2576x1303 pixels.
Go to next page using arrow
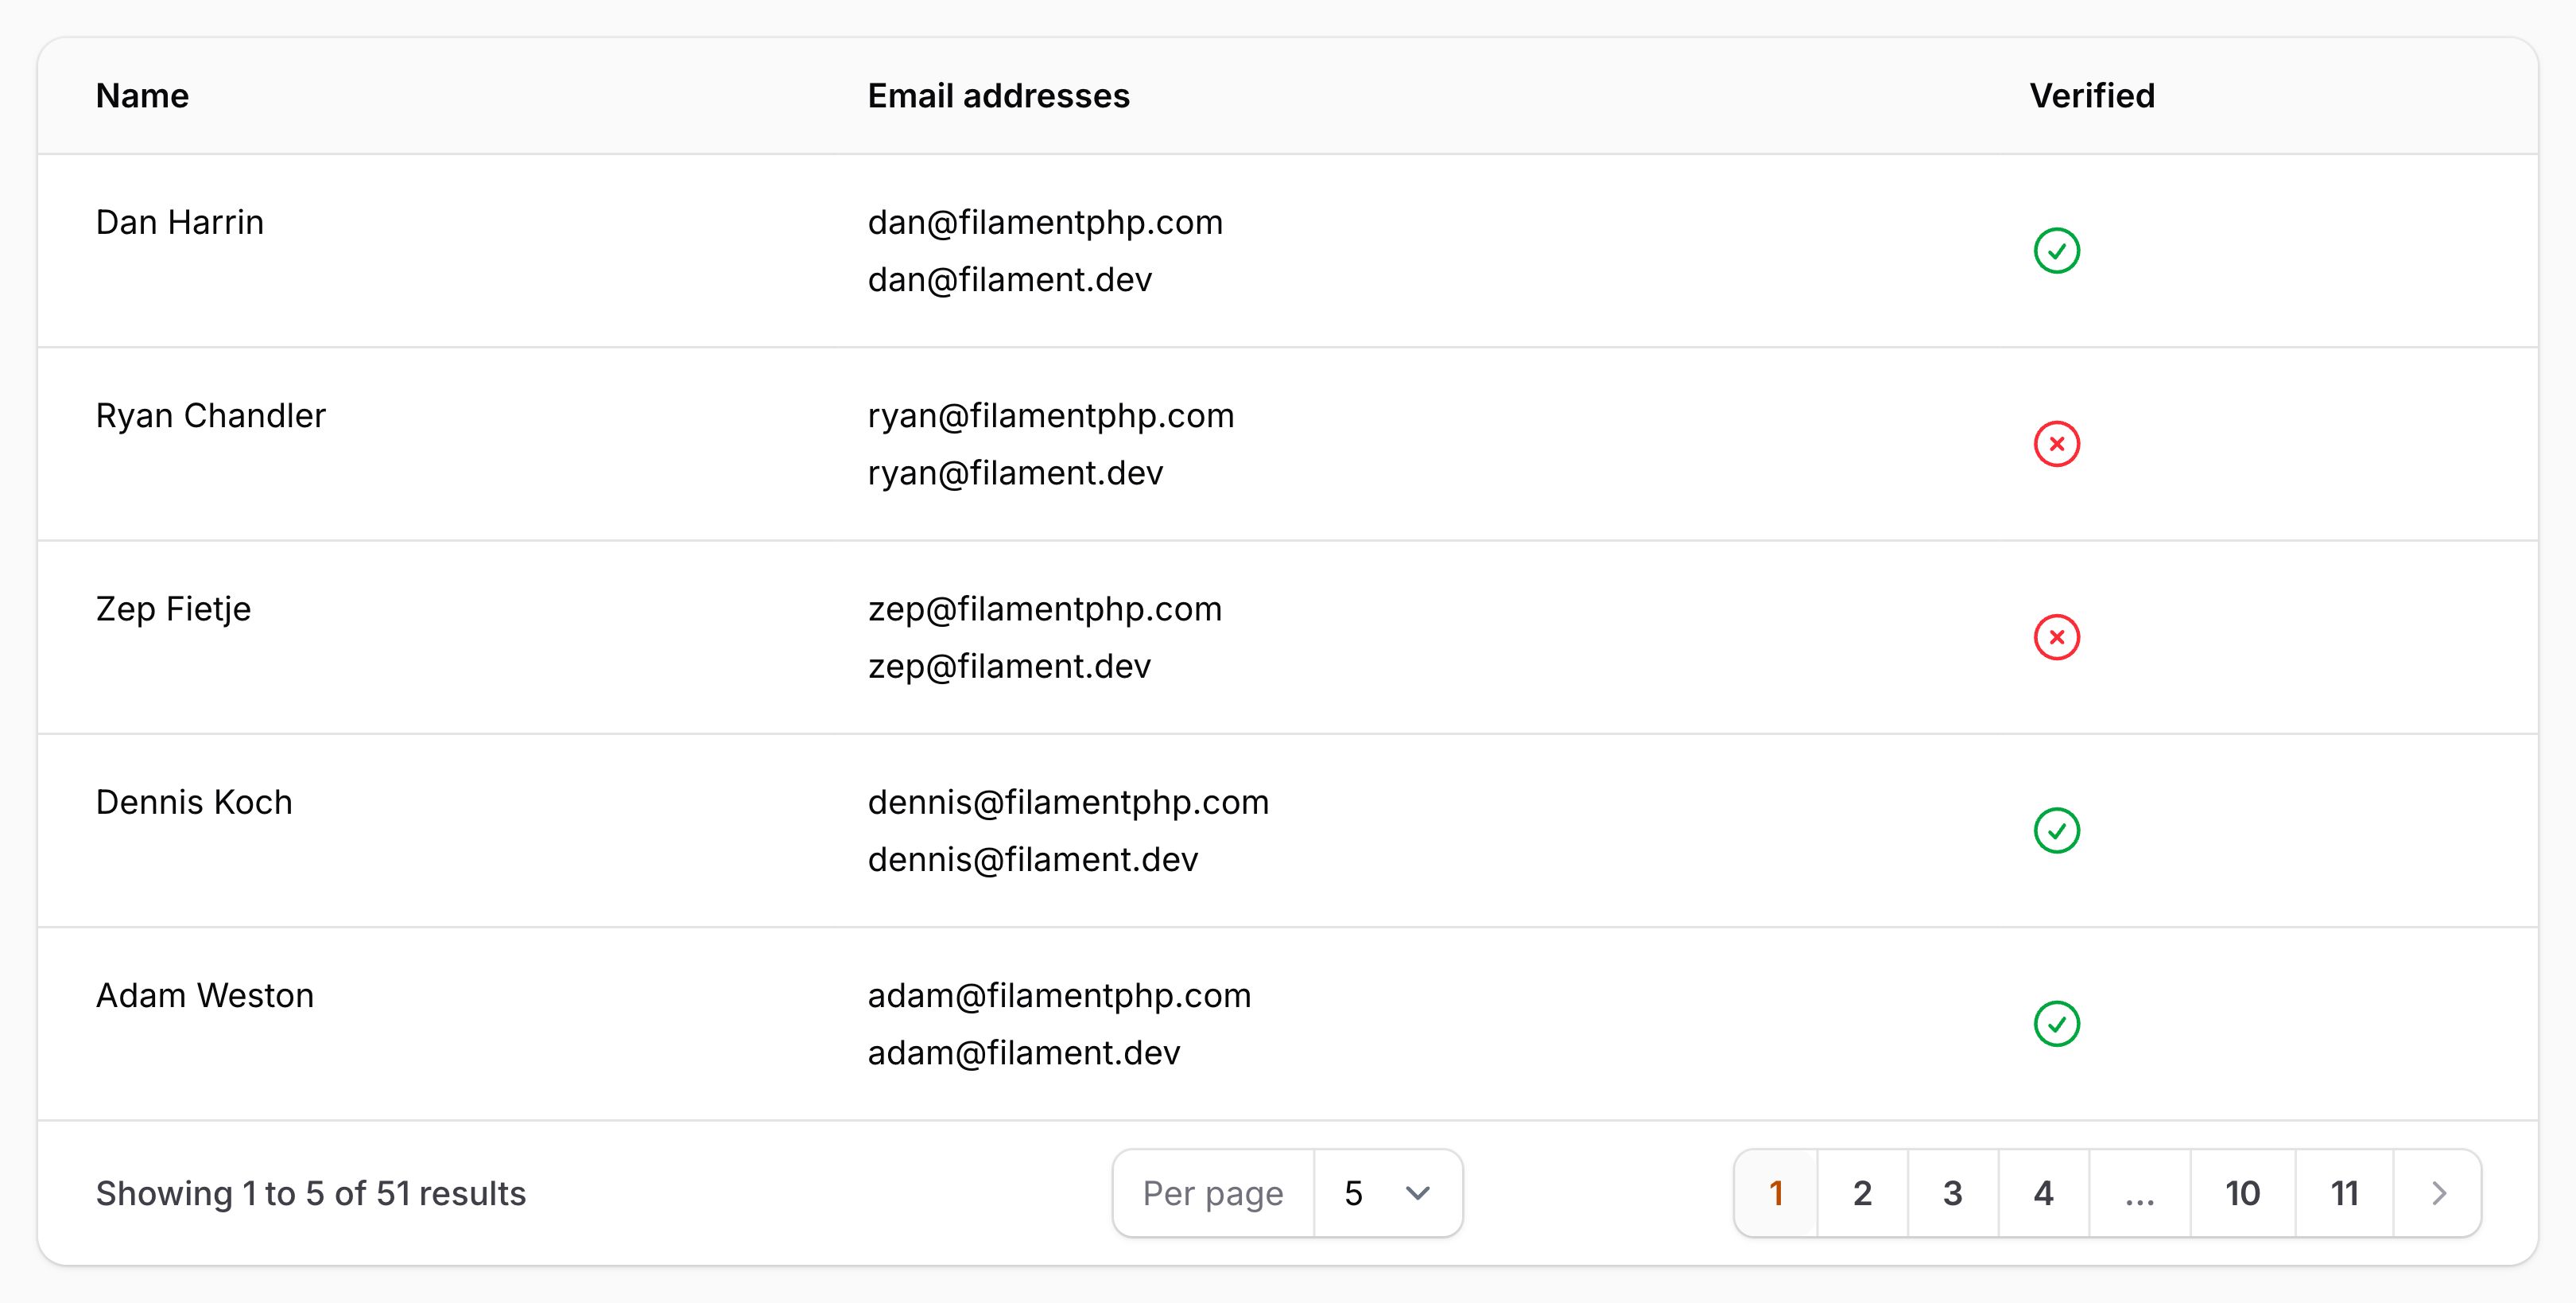(x=2438, y=1193)
